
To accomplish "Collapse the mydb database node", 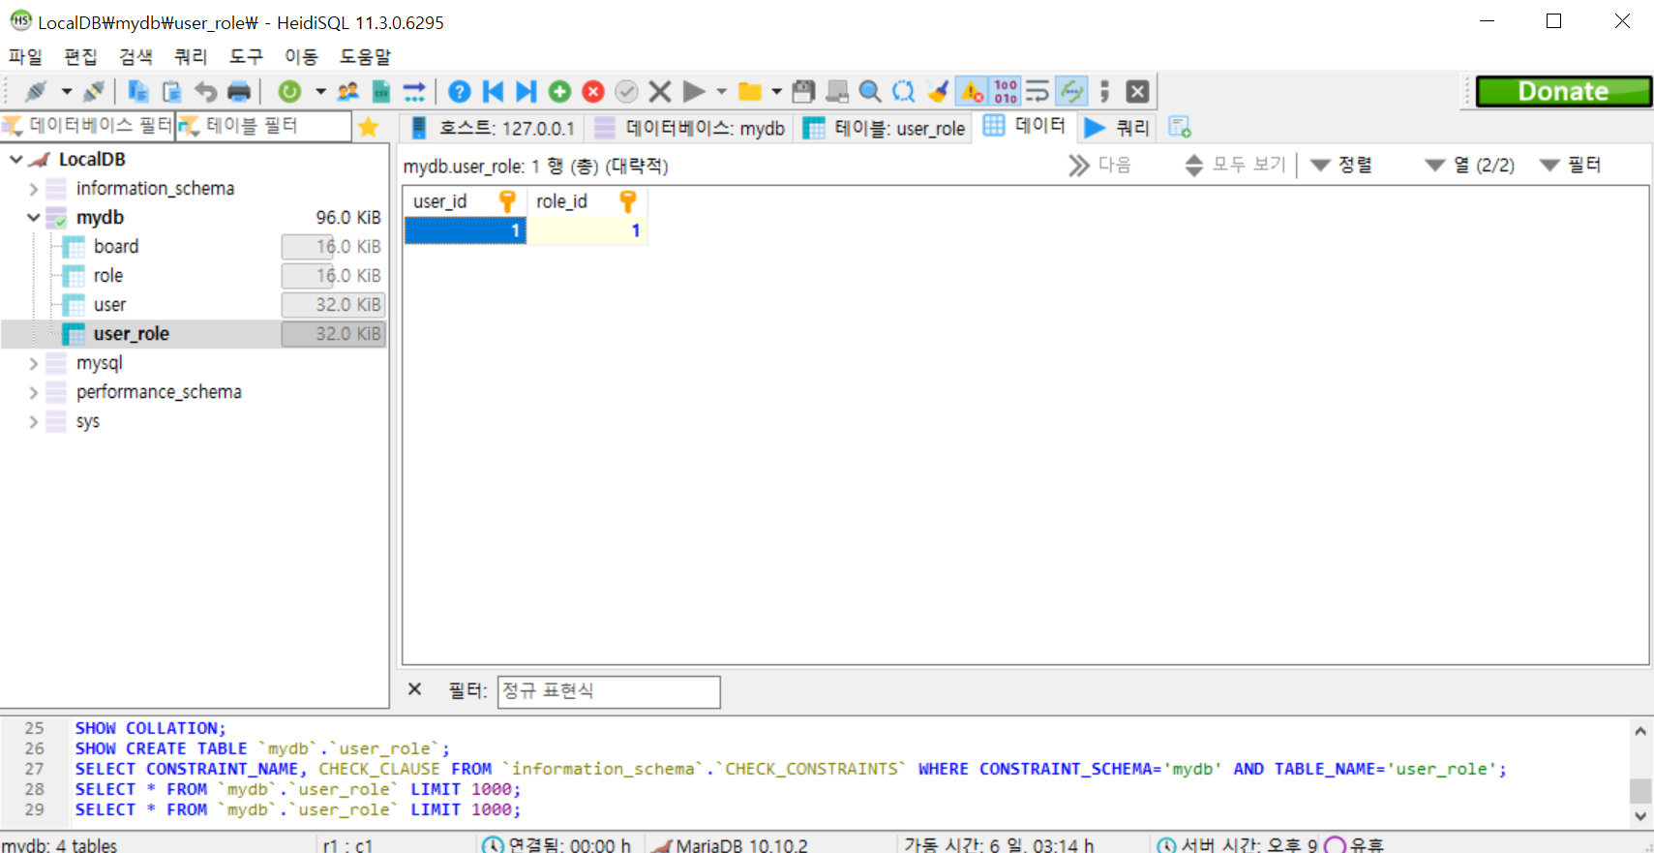I will (x=33, y=218).
